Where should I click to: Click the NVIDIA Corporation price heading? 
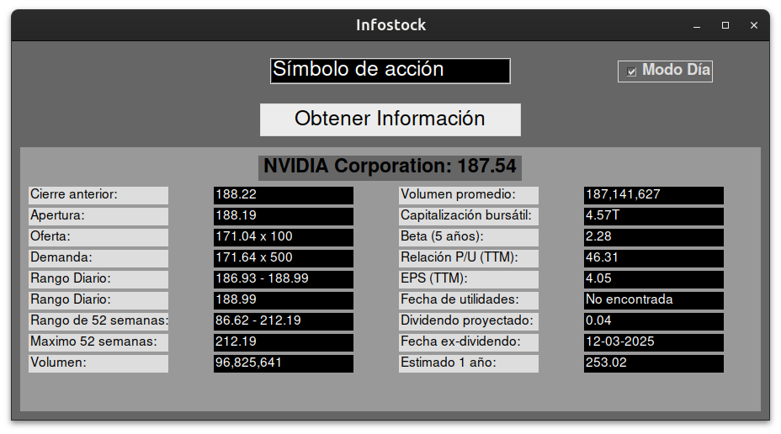(390, 167)
